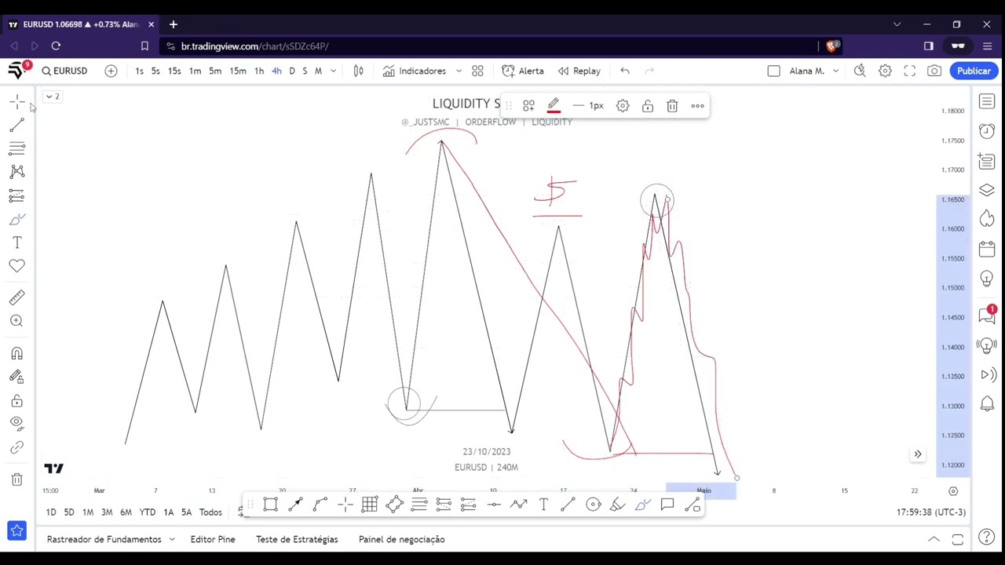Maximize the bottom panel

[x=957, y=539]
